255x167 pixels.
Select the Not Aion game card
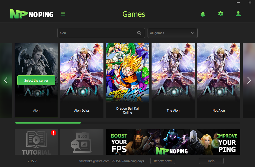(219, 80)
